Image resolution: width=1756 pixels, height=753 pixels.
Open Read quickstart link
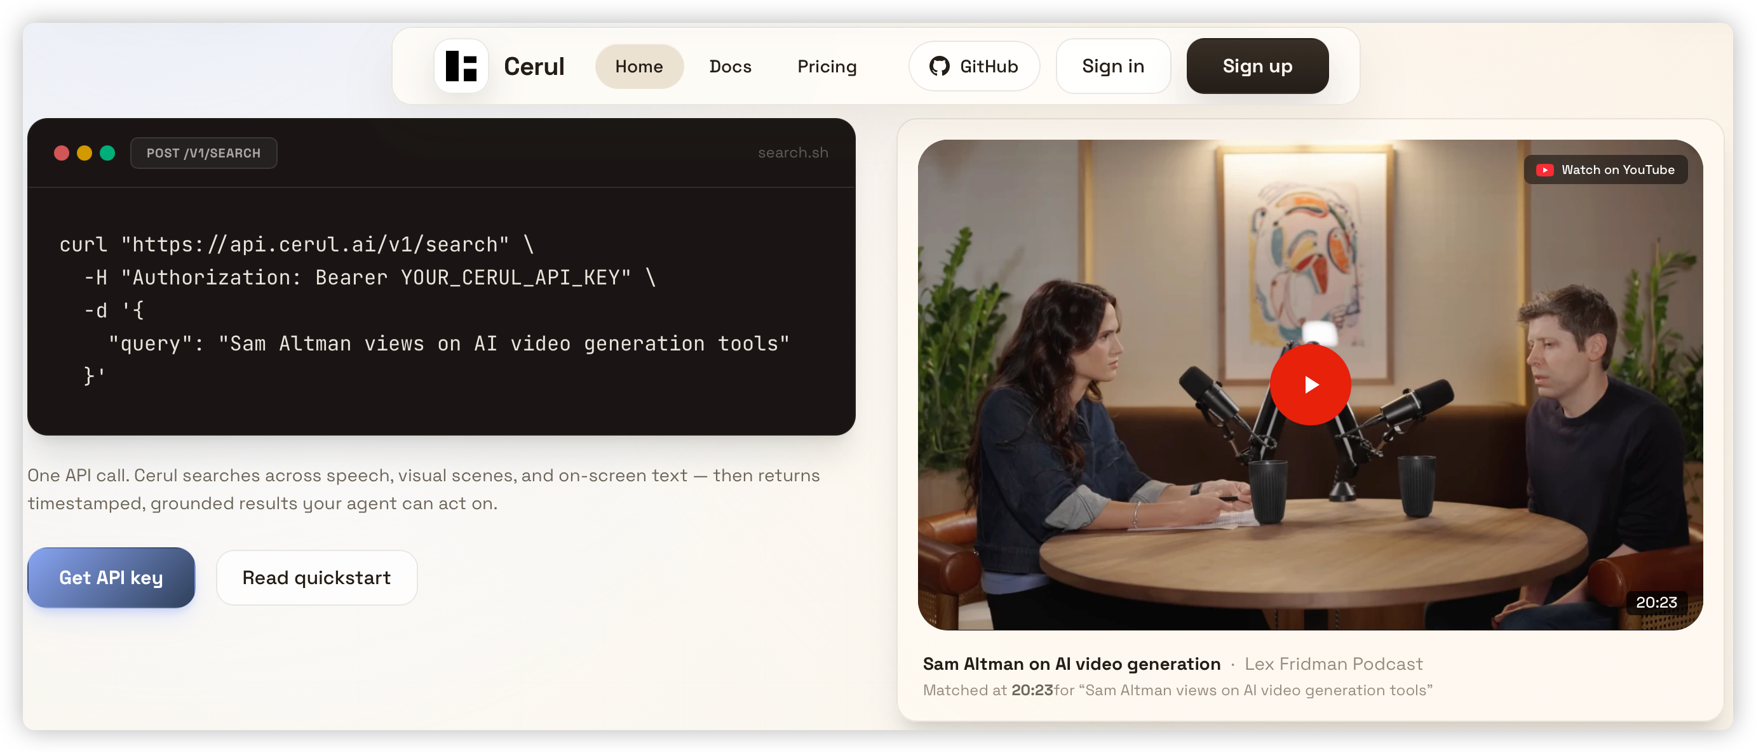pyautogui.click(x=316, y=577)
